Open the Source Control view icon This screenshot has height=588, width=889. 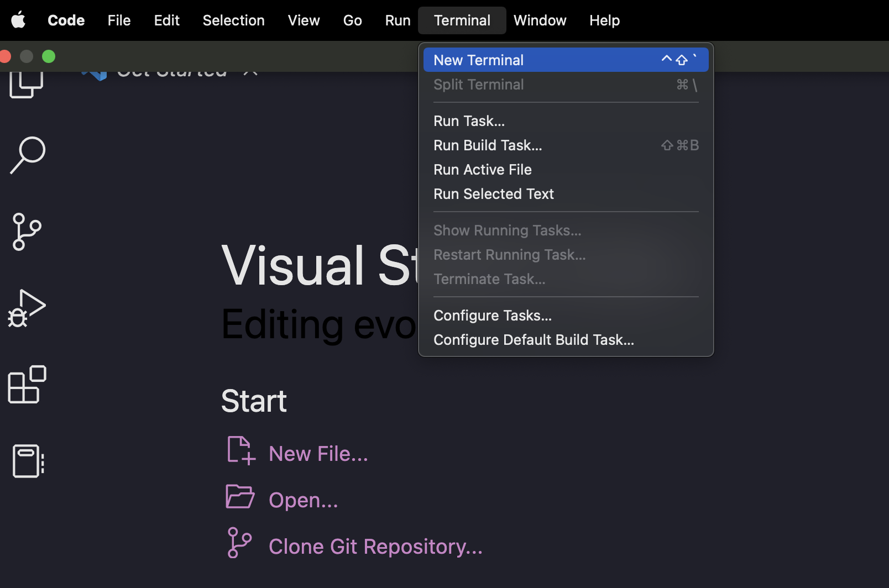pyautogui.click(x=27, y=232)
